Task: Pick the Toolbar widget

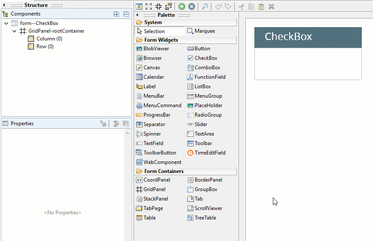Action: tap(199, 143)
